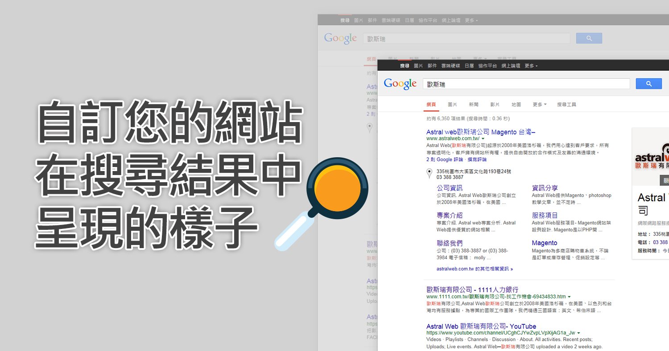This screenshot has height=351, width=669.
Task: Click the green www.astralweb.com.tw/ URL text
Action: (x=453, y=139)
